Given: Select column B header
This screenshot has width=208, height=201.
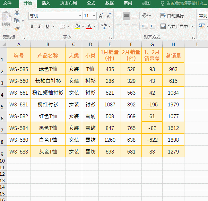Looking at the screenshot, I should [48, 44].
